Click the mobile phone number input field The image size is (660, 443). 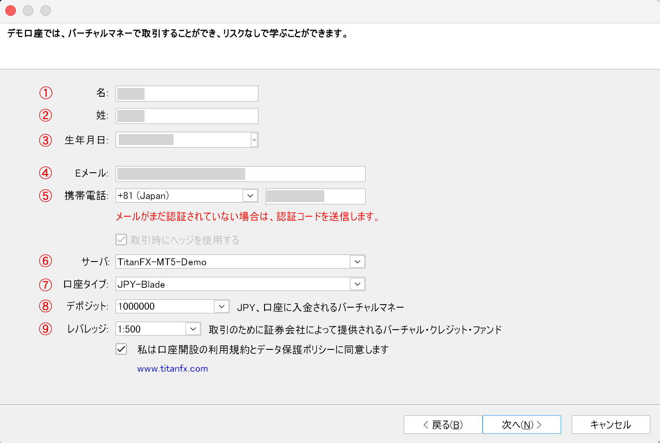pos(315,196)
